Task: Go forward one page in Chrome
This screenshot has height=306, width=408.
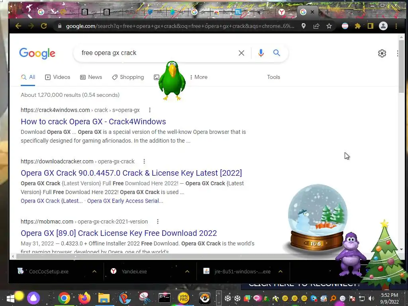Action: click(31, 26)
